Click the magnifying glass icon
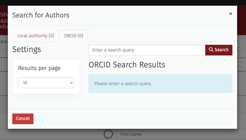Image resolution: width=246 pixels, height=140 pixels. point(211,50)
